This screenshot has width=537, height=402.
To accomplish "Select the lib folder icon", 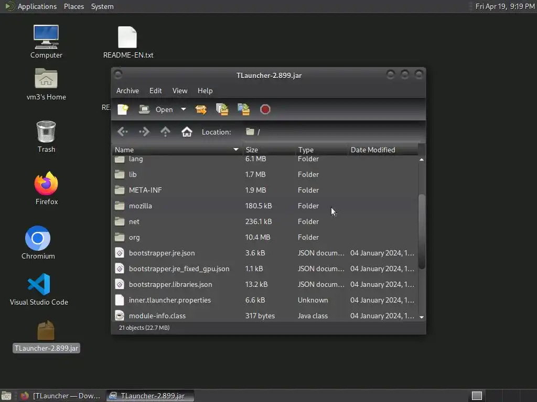I will click(120, 174).
